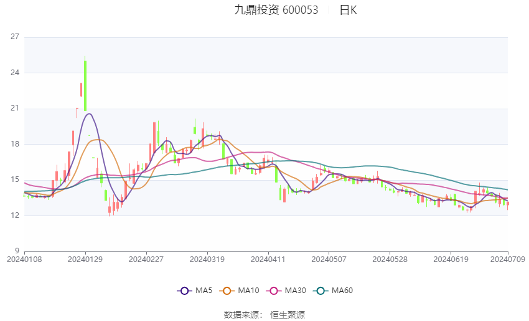
Task: Click the x-axis date 20240507
Action: coord(329,260)
